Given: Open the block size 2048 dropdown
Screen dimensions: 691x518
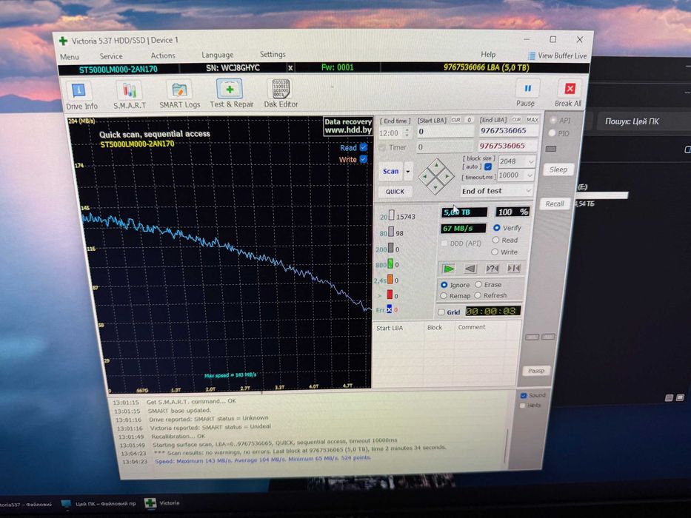Looking at the screenshot, I should click(x=531, y=161).
